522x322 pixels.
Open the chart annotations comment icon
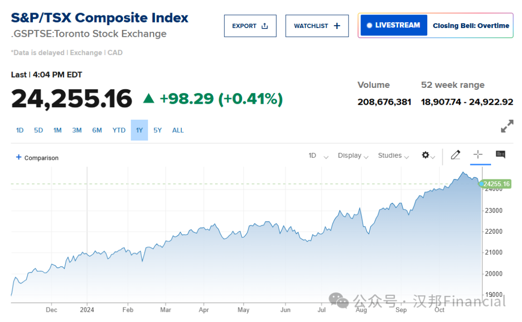pos(500,154)
